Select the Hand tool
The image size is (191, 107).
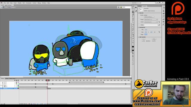point(133,41)
